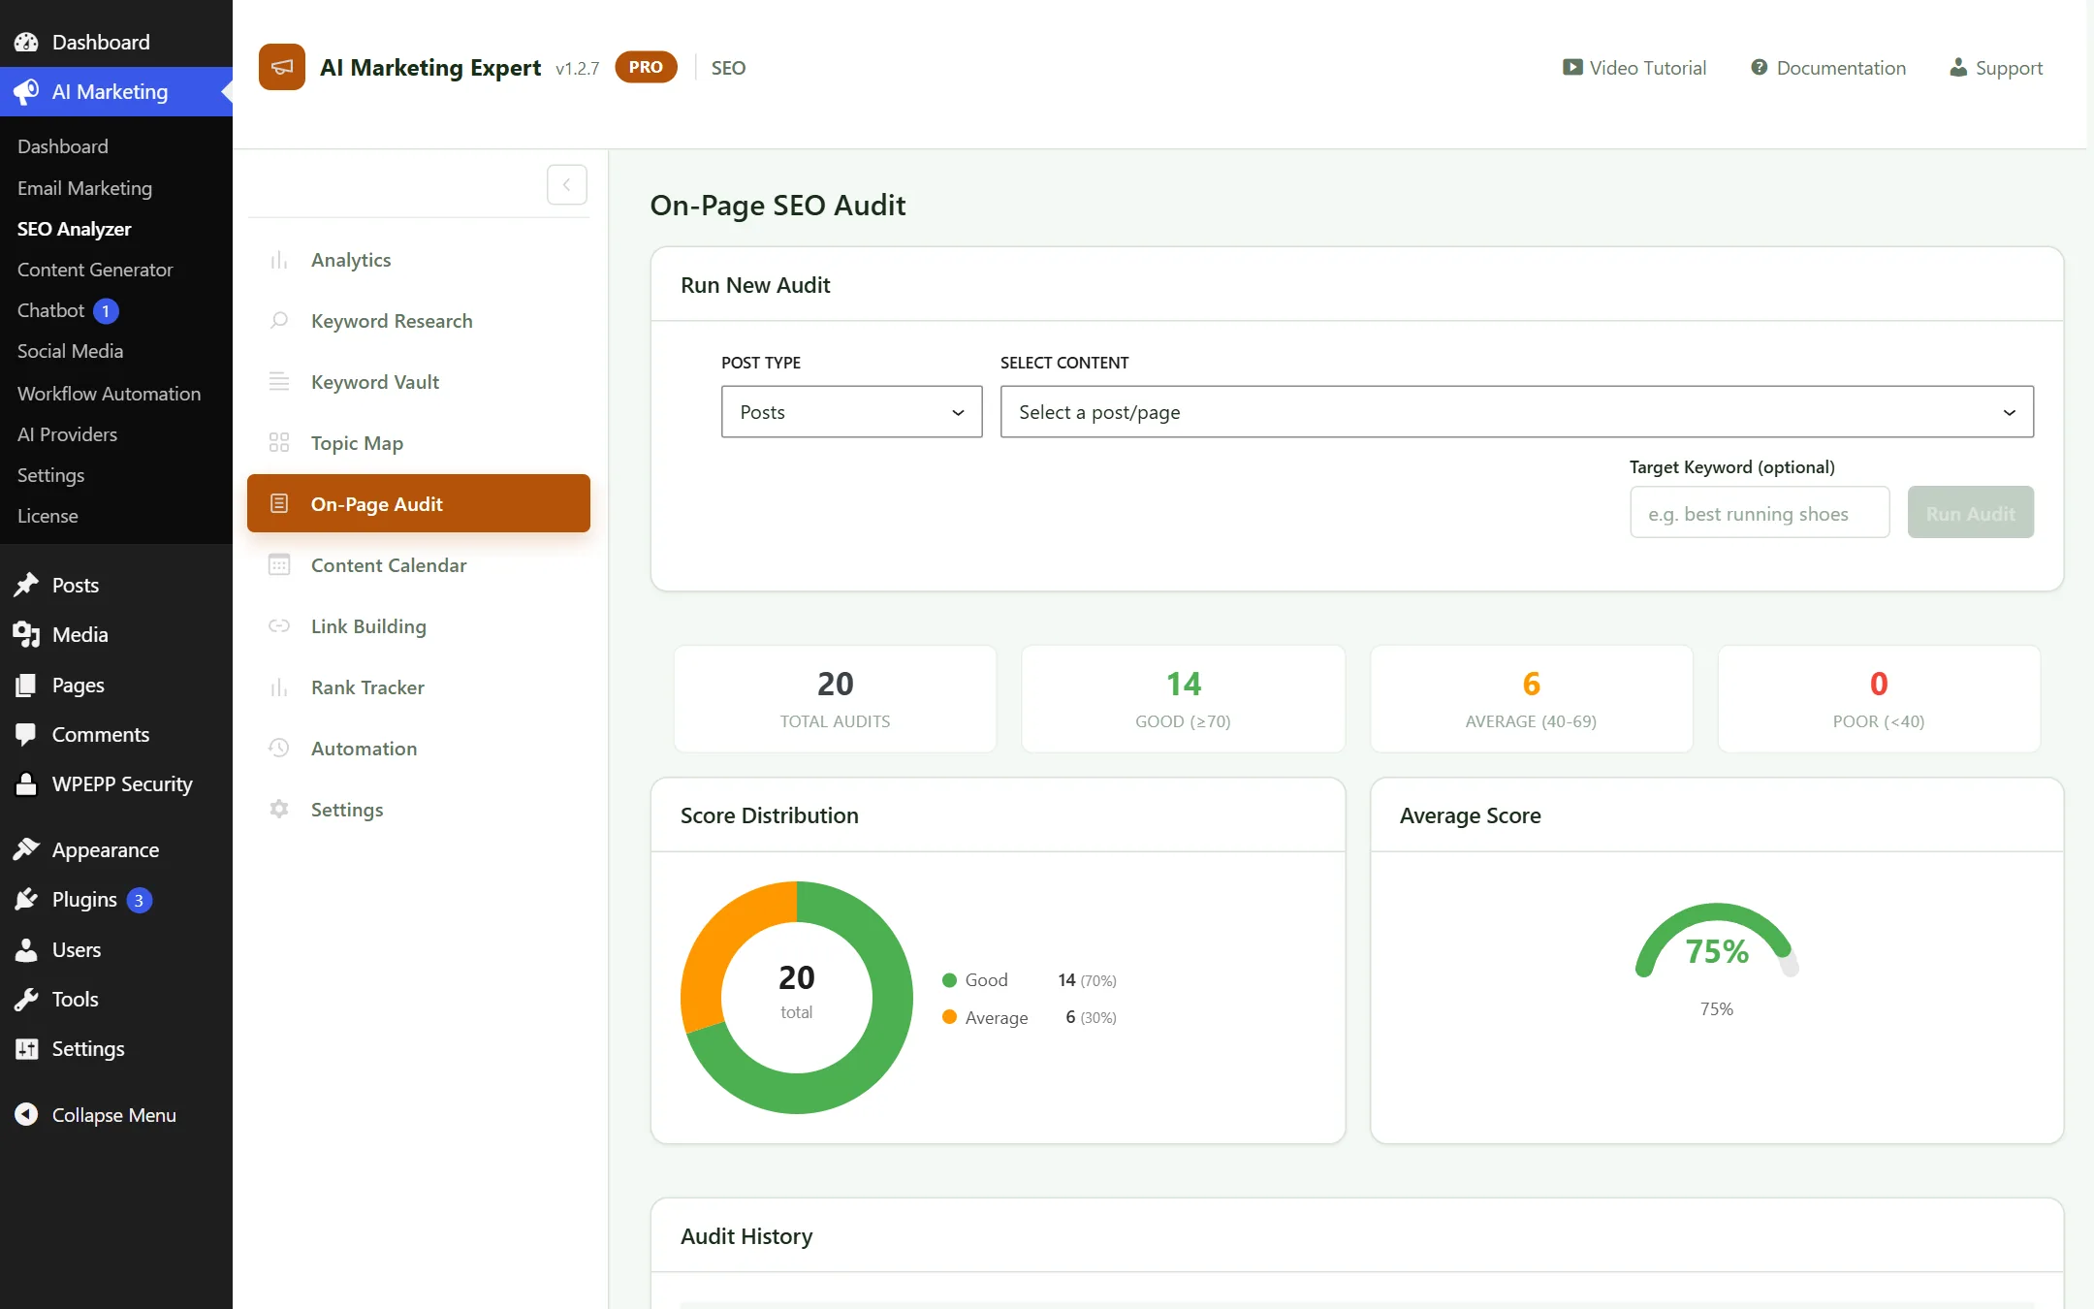Click the AI Marketing Expert megaphone logo
This screenshot has height=1309, width=2094.
point(282,67)
